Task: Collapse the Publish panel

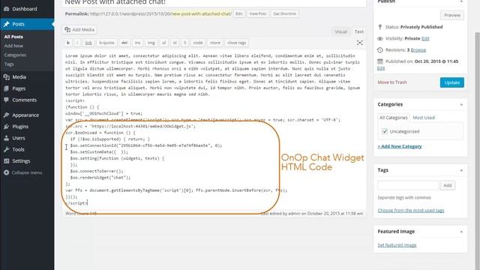Action: [461, 1]
